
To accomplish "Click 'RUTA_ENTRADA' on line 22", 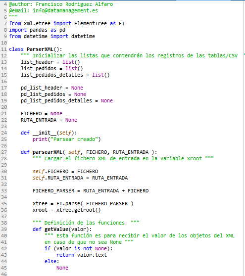I will tap(39, 120).
